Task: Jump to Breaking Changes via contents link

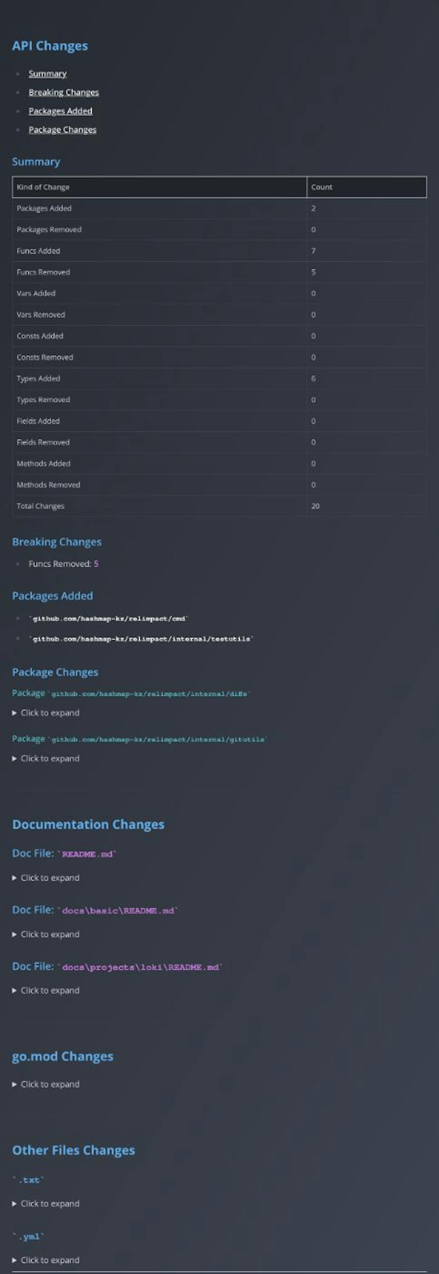Action: click(63, 92)
